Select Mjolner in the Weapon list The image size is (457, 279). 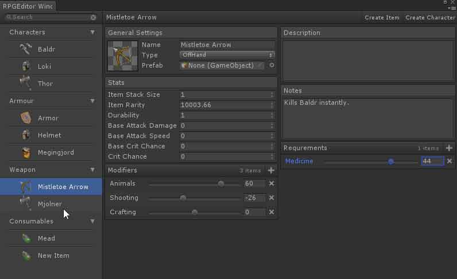[x=51, y=203]
